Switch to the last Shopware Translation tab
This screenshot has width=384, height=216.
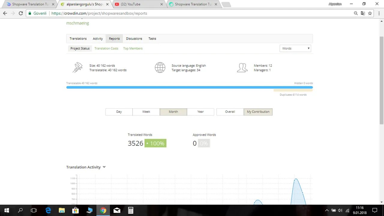(x=193, y=4)
